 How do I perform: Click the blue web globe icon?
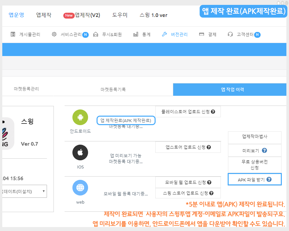click(80, 188)
